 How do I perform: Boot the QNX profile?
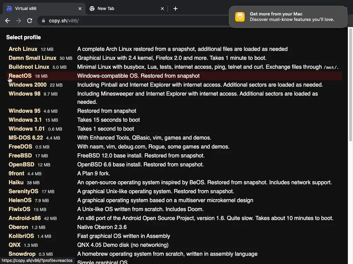(x=14, y=245)
